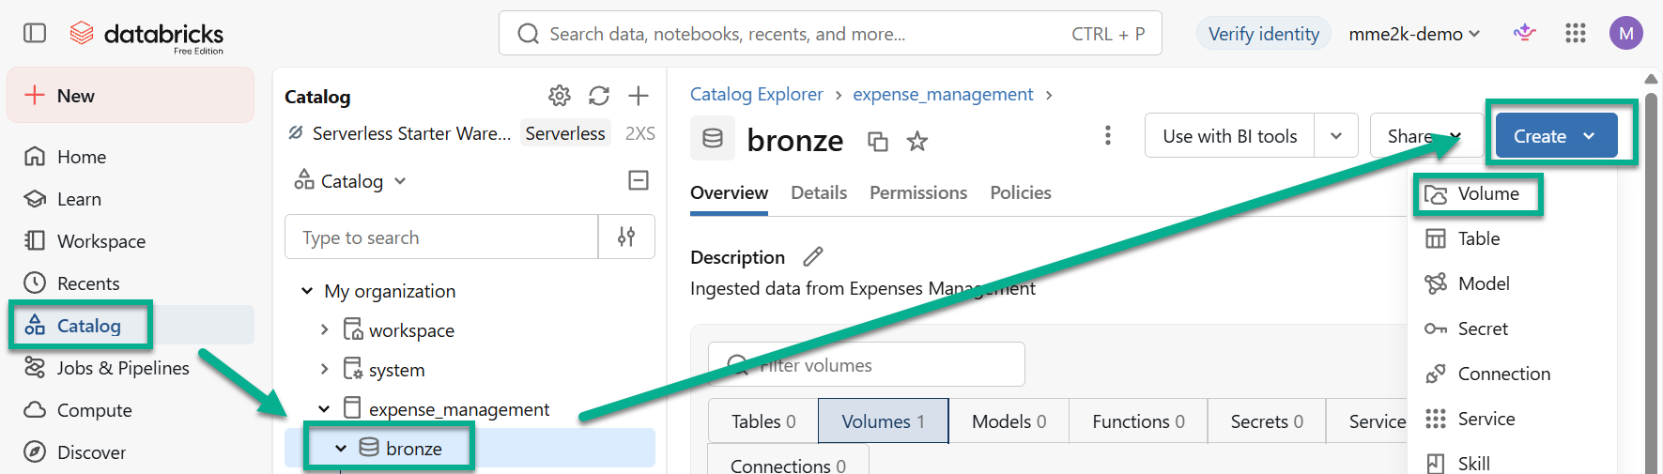Collapse My organization tree node
1663x474 pixels.
point(307,291)
